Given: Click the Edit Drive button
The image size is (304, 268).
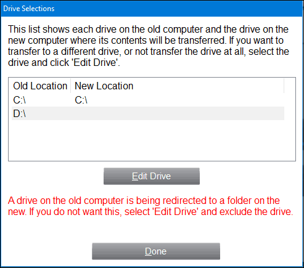Looking at the screenshot, I should pyautogui.click(x=152, y=176).
